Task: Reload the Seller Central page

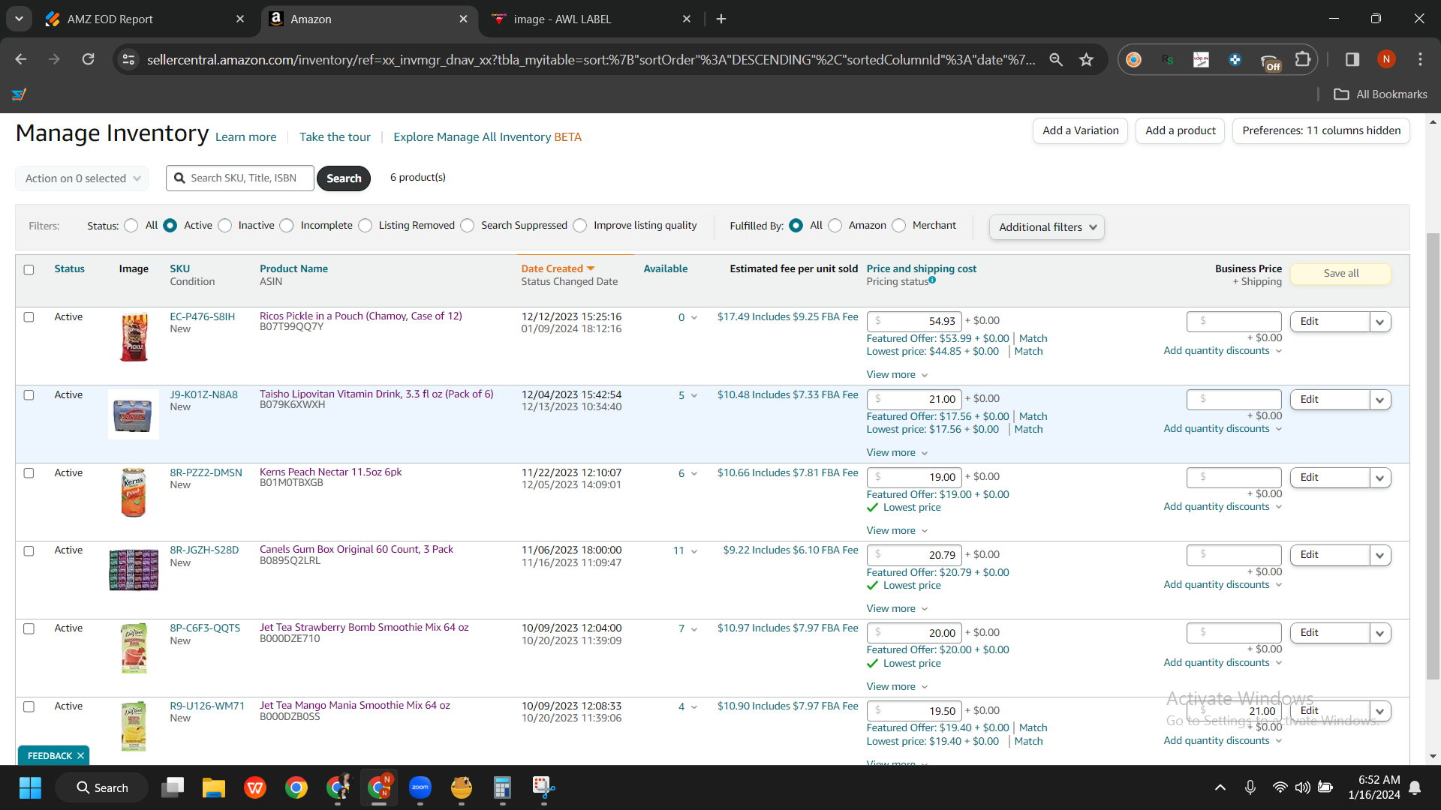Action: point(89,59)
